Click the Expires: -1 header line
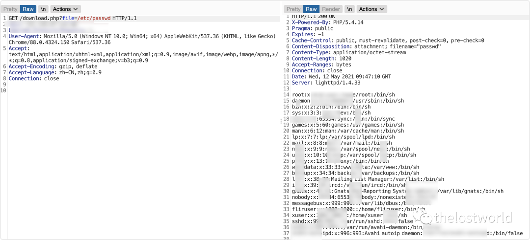 tap(308, 34)
